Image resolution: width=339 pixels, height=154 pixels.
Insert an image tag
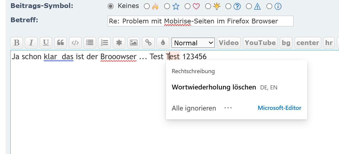coord(134,43)
